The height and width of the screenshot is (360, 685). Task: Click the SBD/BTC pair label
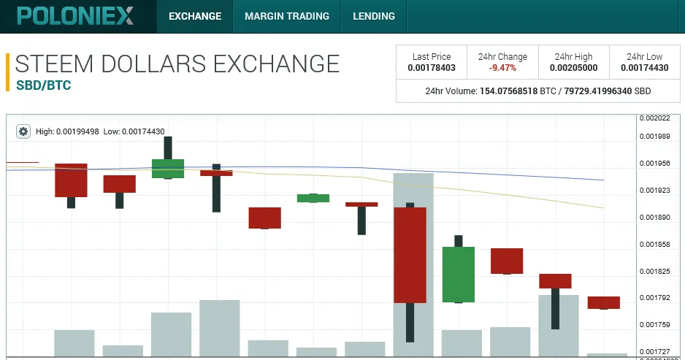43,85
